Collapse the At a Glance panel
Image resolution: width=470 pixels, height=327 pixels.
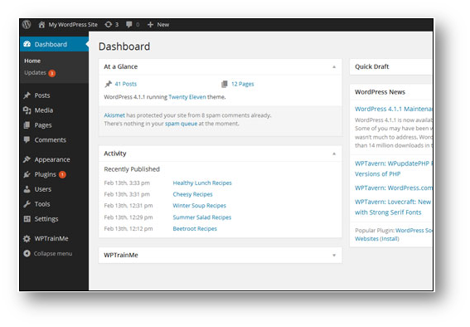tap(334, 67)
